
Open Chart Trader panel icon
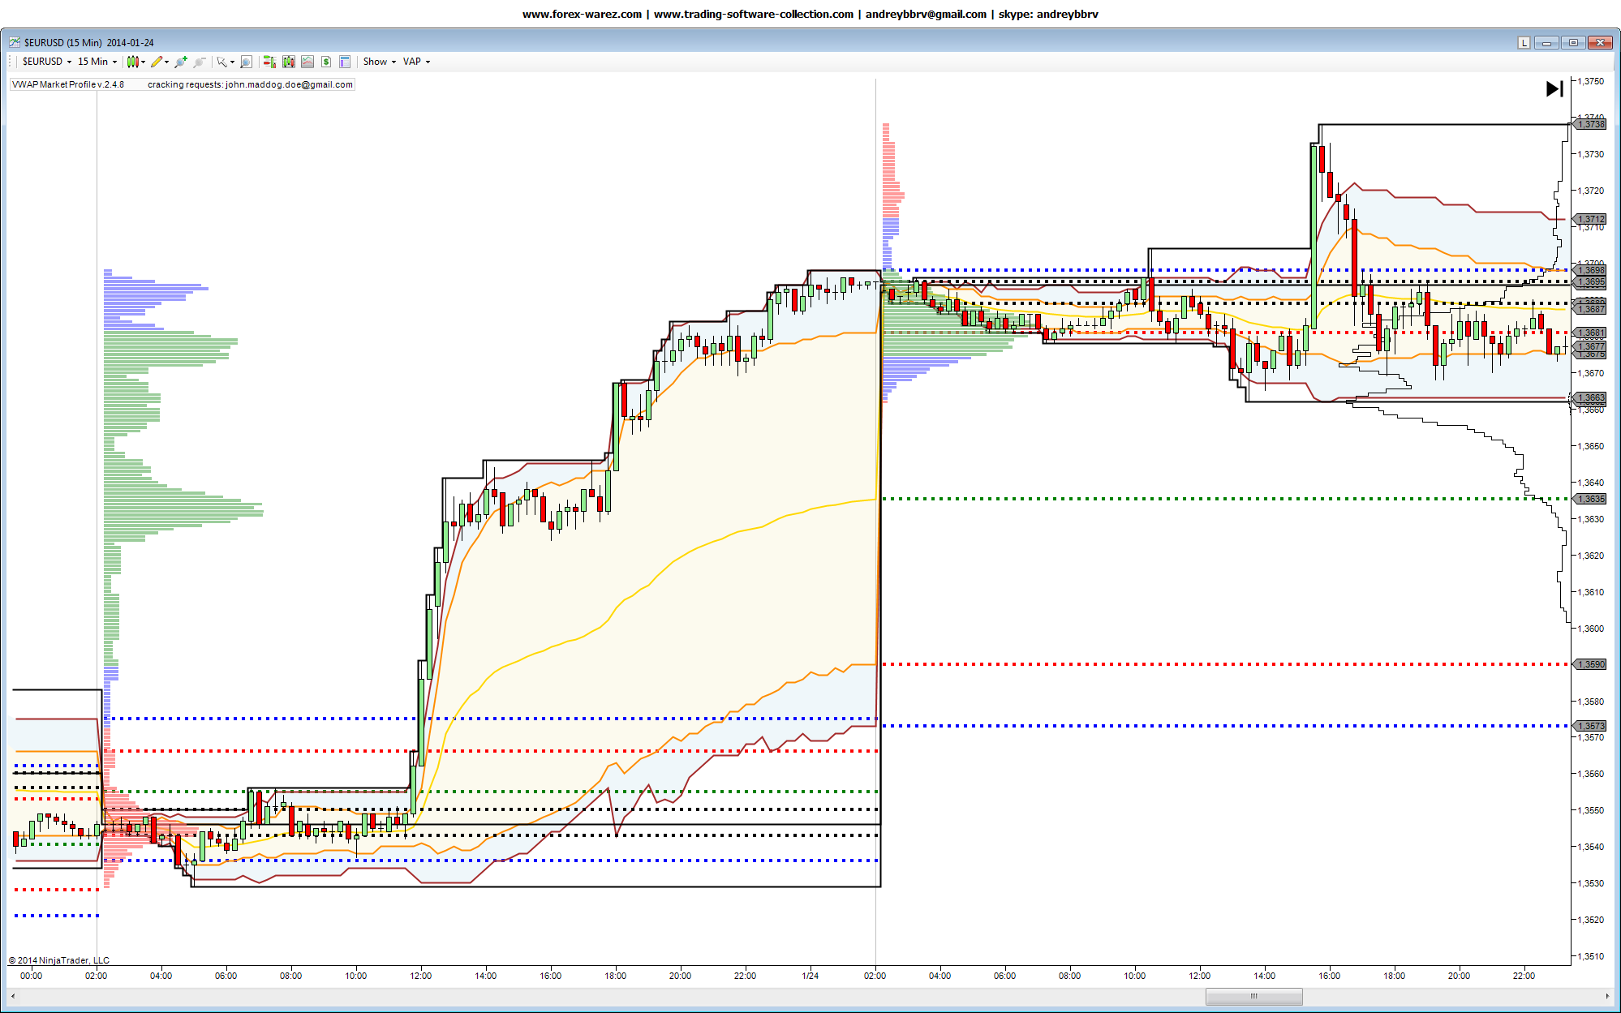[269, 62]
